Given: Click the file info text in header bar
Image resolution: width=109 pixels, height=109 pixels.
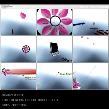Looking at the screenshot, I should tap(7, 7).
